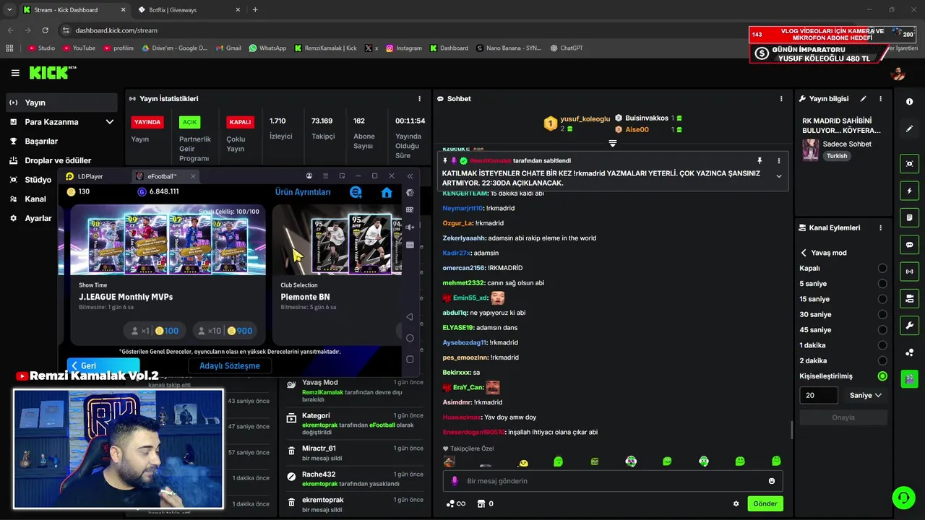The height and width of the screenshot is (520, 925).
Task: Click the lightning bolt icon in right toolbar
Action: (x=910, y=191)
